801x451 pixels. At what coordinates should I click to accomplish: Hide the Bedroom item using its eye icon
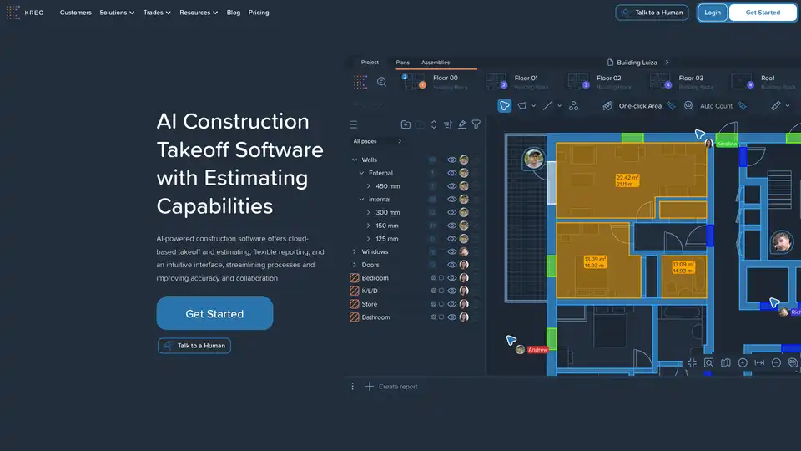point(451,278)
